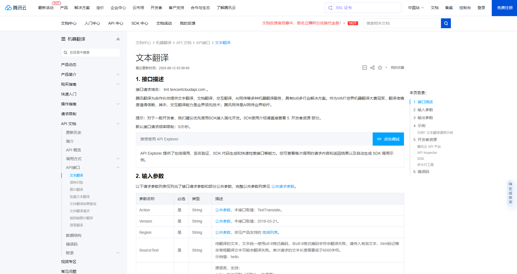Click the 点击调试 API Explorer button
The height and width of the screenshot is (274, 517).
pos(388,139)
